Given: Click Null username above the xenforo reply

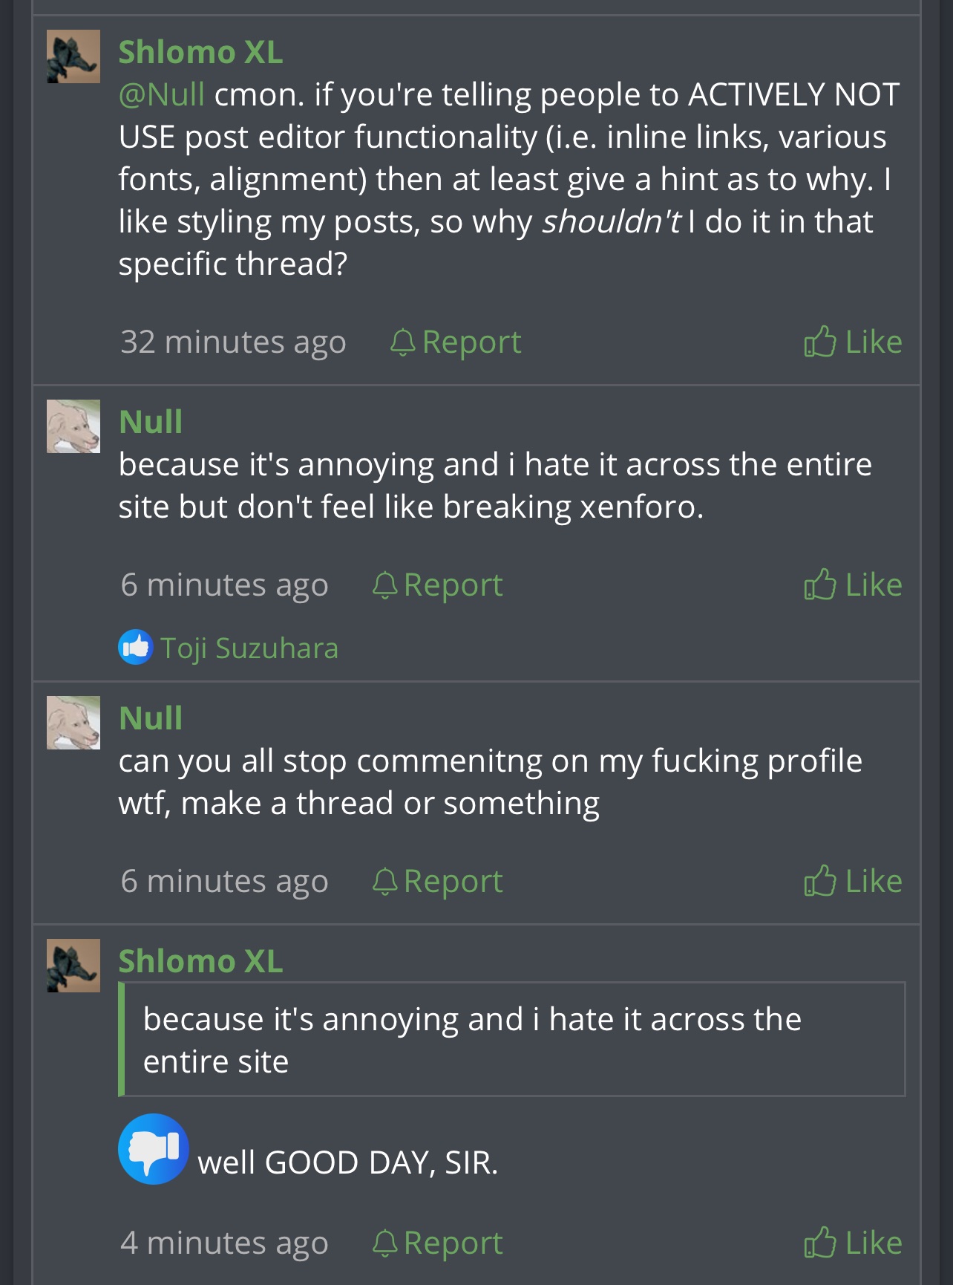Looking at the screenshot, I should 151,422.
